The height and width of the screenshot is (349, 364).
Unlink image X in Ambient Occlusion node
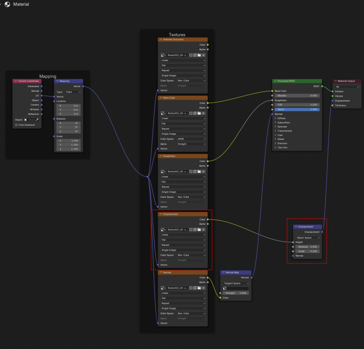pos(203,55)
